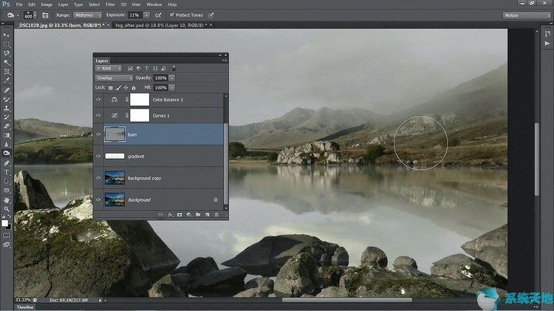Click the canvas horizontal scrollbar

[x=346, y=300]
